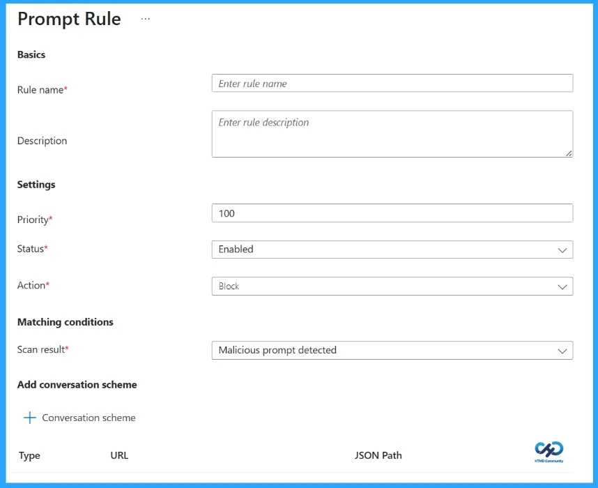This screenshot has height=488, width=598.
Task: Open the Scan result dropdown
Action: point(390,350)
